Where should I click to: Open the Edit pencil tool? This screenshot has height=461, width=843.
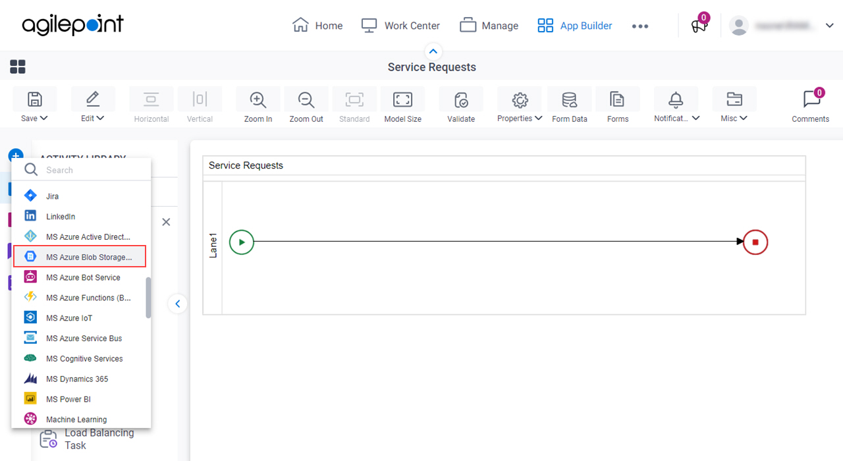[x=93, y=99]
